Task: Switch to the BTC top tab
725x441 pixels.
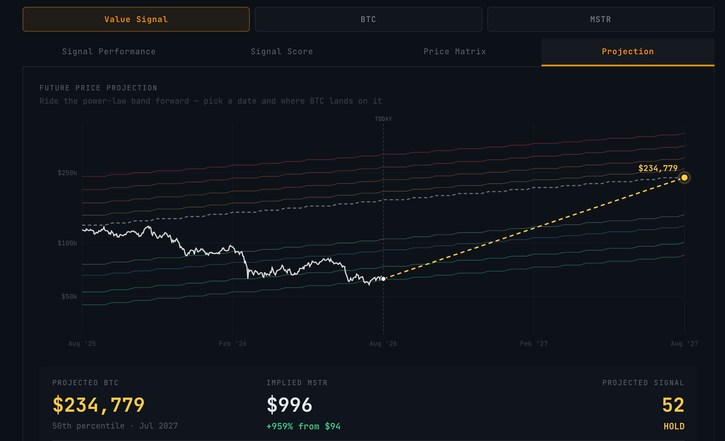Action: coord(368,19)
